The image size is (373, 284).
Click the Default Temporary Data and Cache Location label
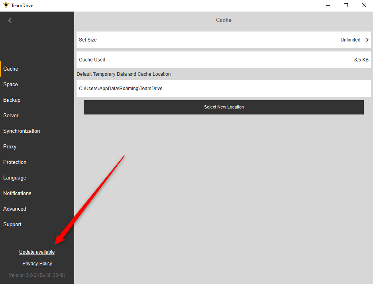[124, 74]
